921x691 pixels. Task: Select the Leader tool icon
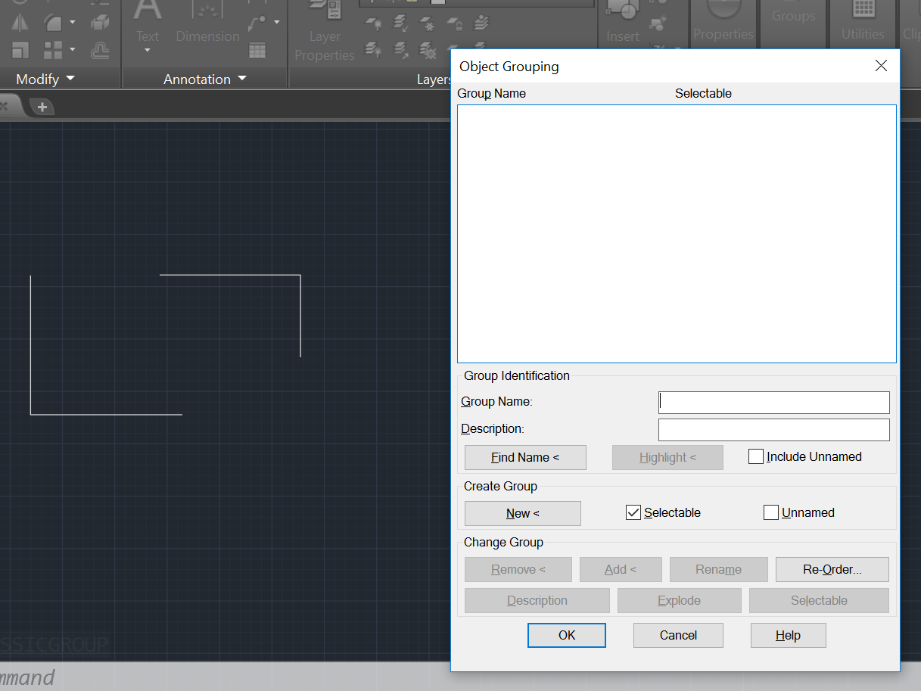pos(257,23)
